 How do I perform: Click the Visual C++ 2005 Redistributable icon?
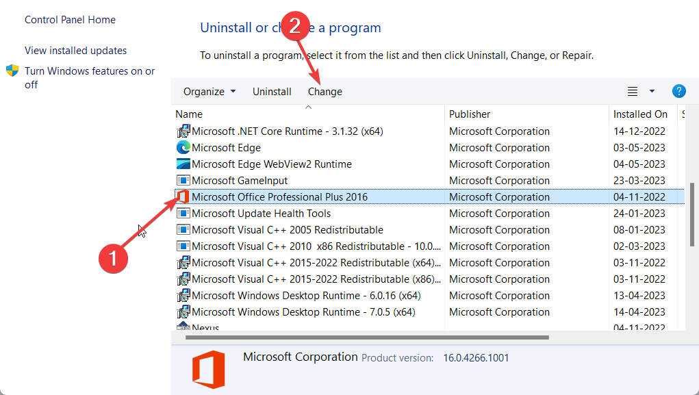(183, 230)
